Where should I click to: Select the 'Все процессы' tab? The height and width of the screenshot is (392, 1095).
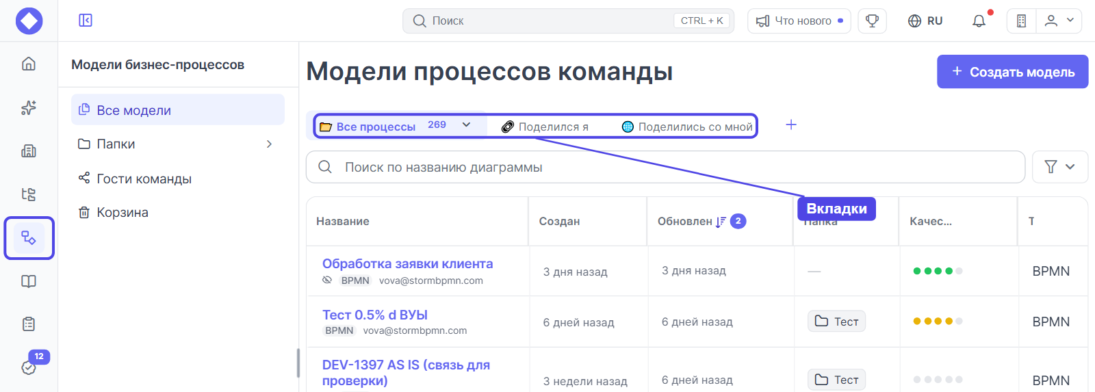(376, 127)
